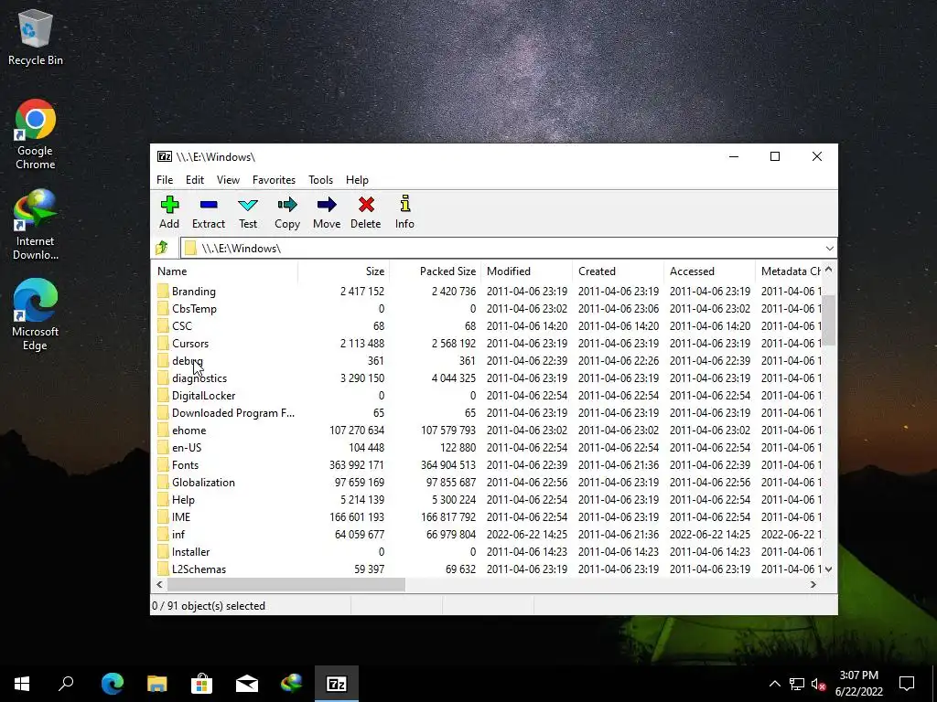Screen dimensions: 937x702
Task: Click the network tray icon
Action: coord(797,684)
